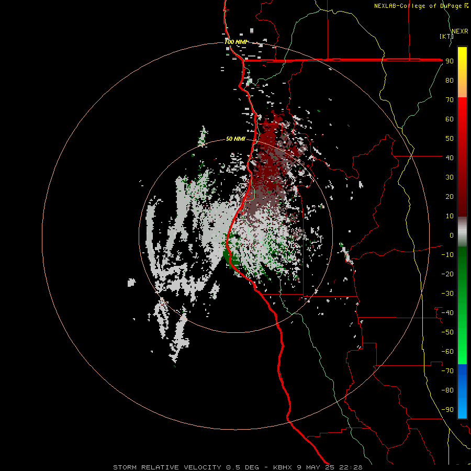471x471 pixels.
Task: Click the velocity scale label "-70"
Action: [x=447, y=371]
